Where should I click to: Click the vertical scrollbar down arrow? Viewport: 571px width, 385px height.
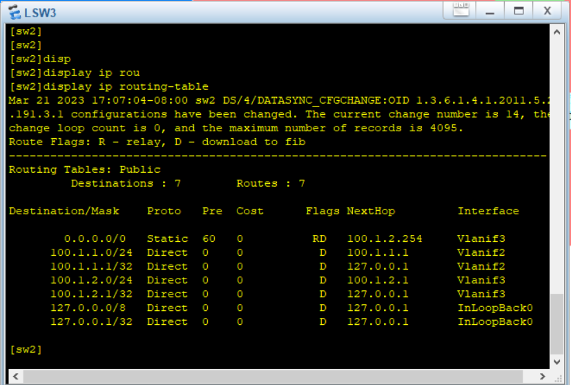(557, 362)
